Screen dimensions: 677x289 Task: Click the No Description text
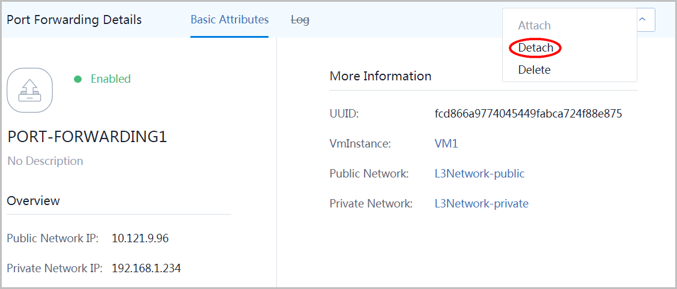coord(45,161)
